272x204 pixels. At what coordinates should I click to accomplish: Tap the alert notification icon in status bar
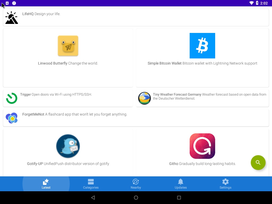[14, 3]
